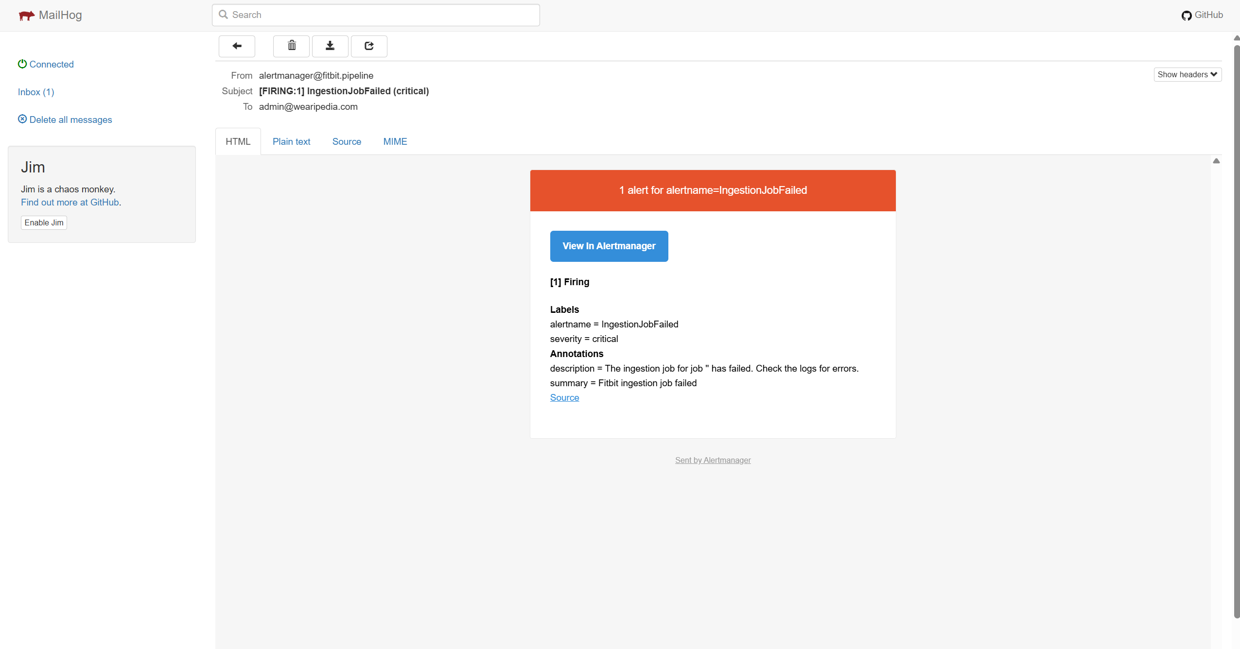The height and width of the screenshot is (649, 1240).
Task: Release the message using share icon
Action: coord(369,46)
